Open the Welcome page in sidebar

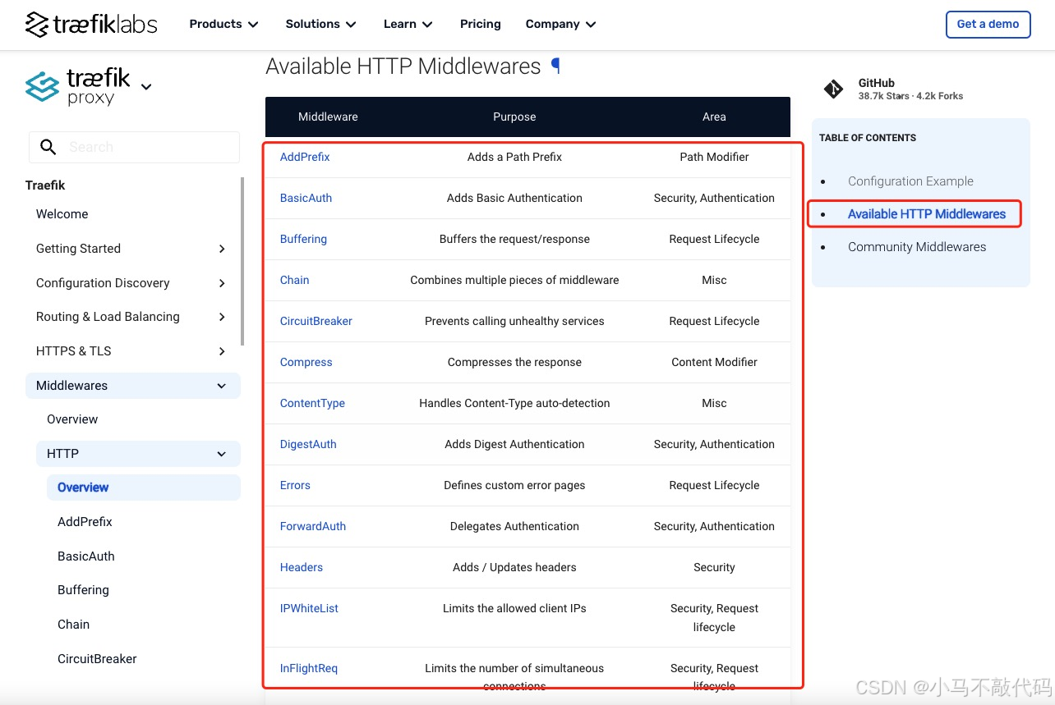[62, 214]
